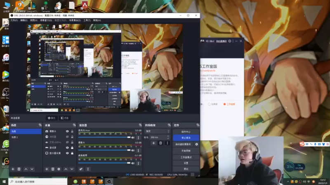Image resolution: width=330 pixels, height=185 pixels.
Task: Open mixer panel three-dot menu at bottom
Action: pyautogui.click(x=88, y=169)
